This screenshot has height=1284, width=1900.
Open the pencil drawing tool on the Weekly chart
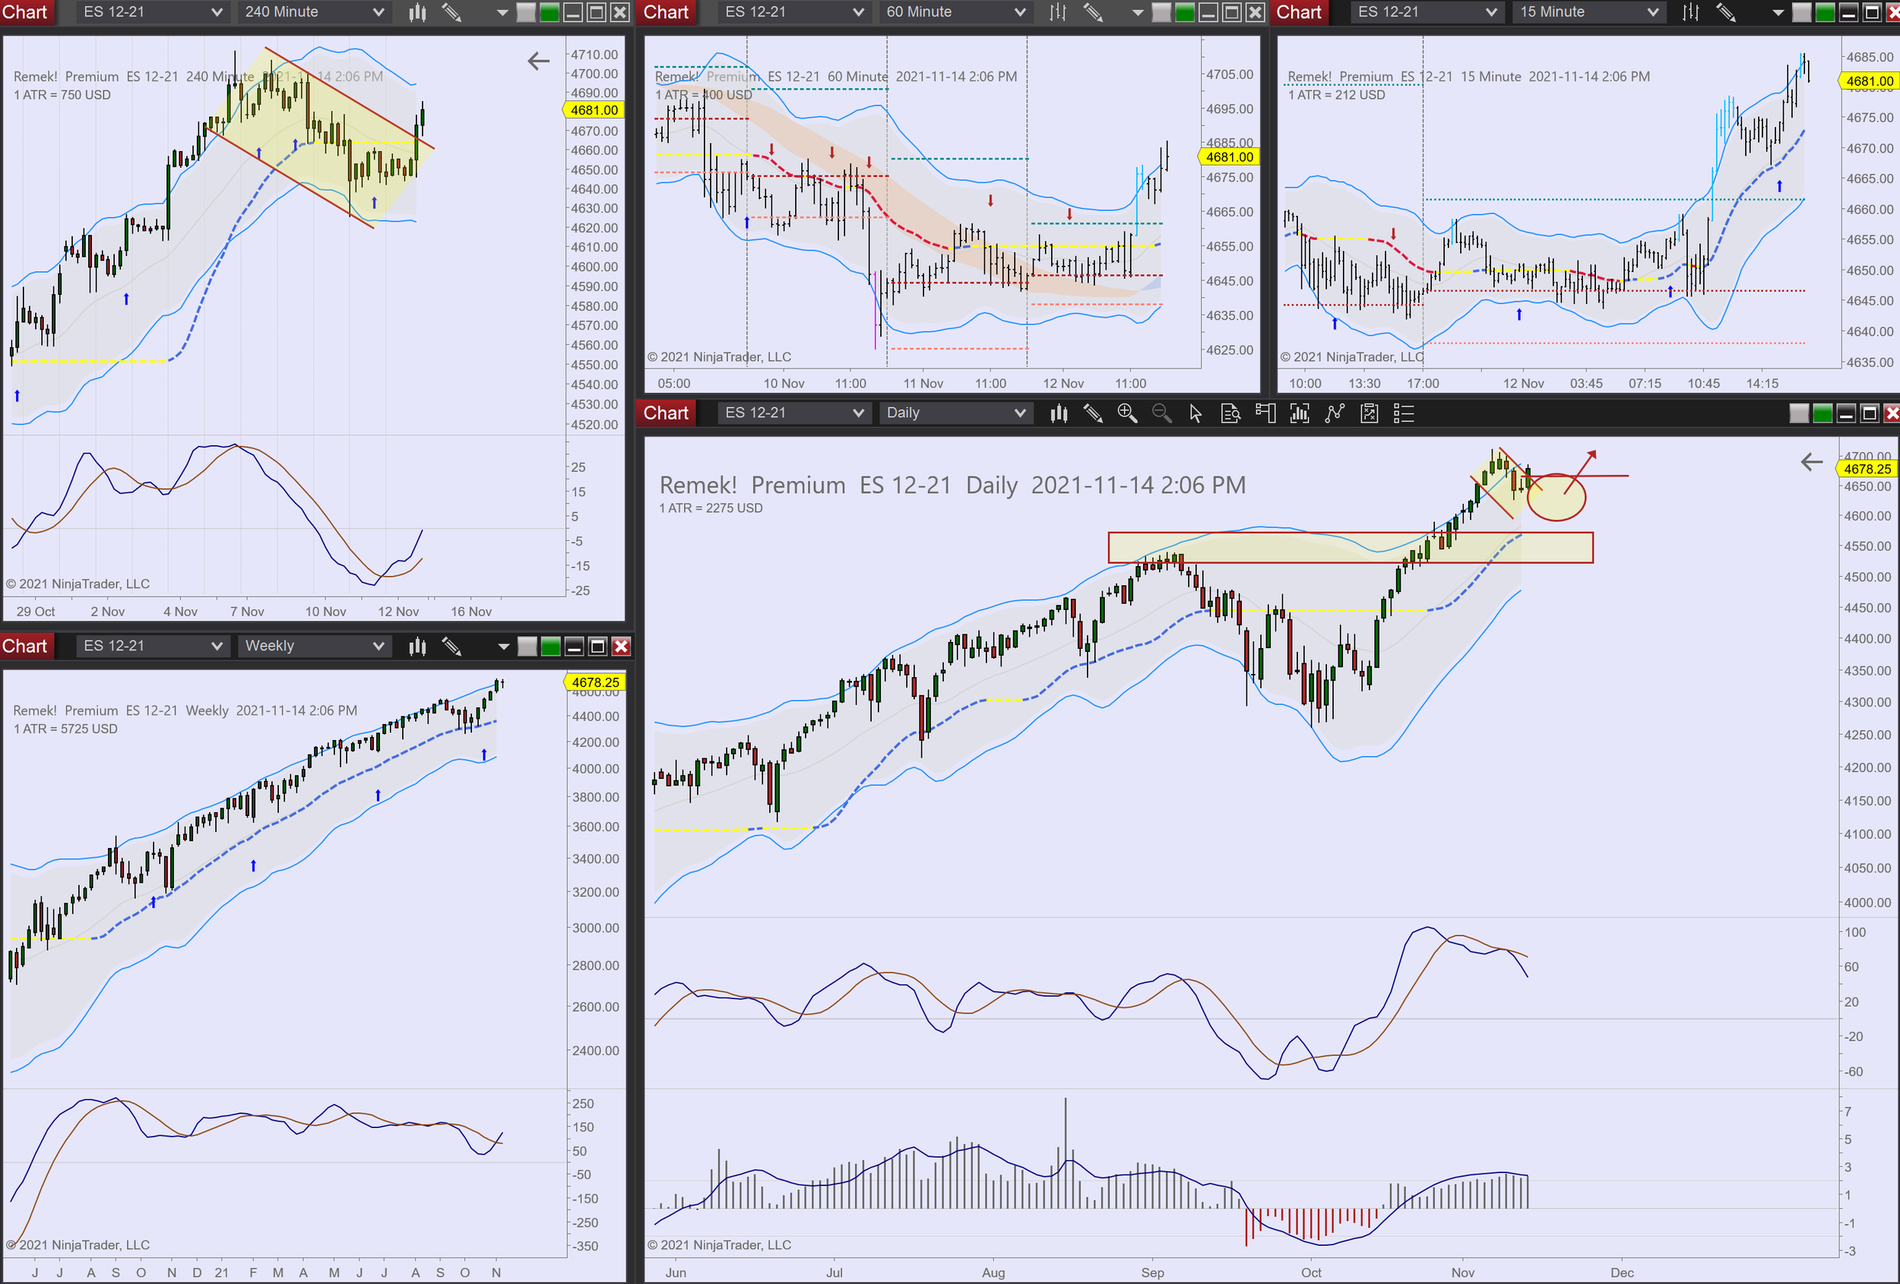pyautogui.click(x=451, y=646)
